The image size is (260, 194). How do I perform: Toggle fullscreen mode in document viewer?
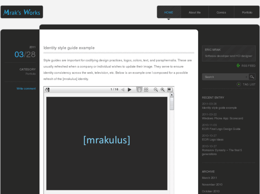pos(170,90)
